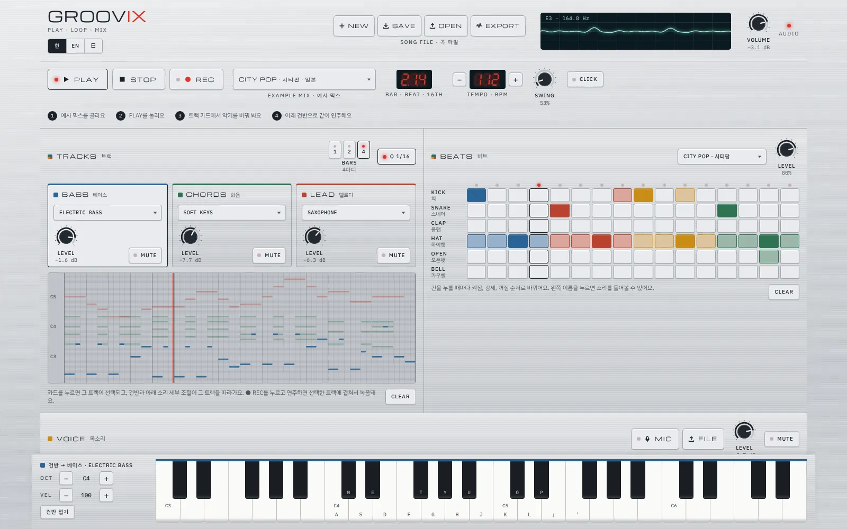Select the 2 bars option
The image size is (847, 529).
coord(349,149)
